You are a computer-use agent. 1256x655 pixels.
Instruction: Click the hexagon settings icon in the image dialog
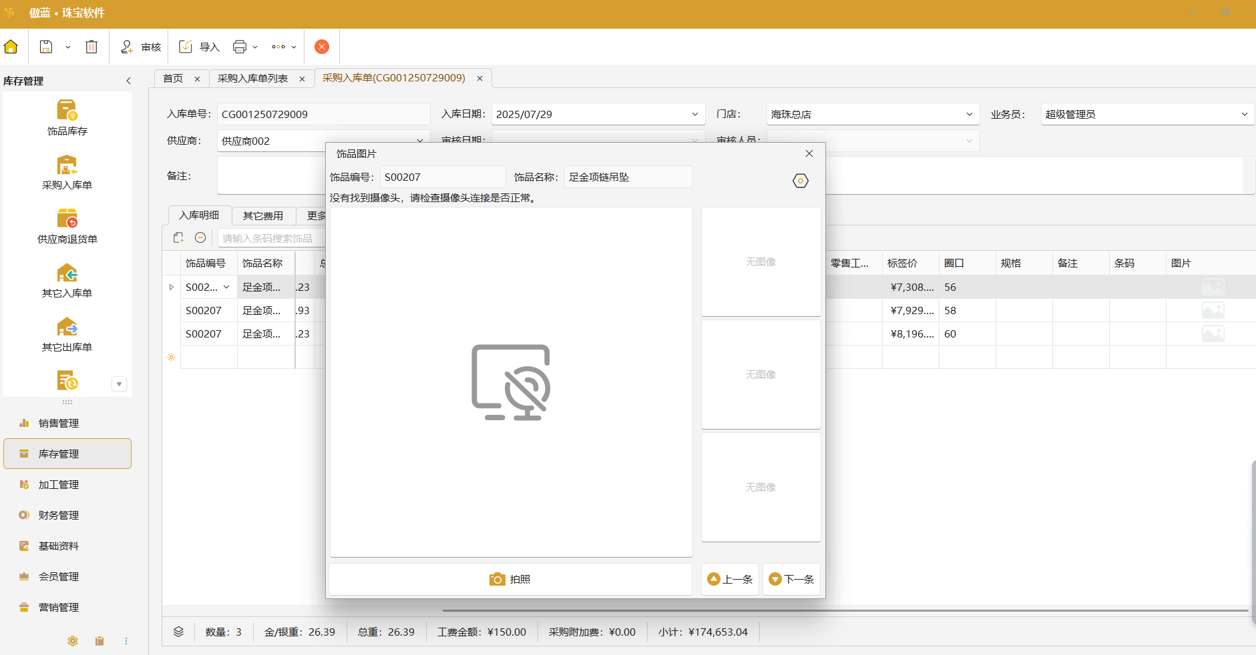tap(800, 181)
